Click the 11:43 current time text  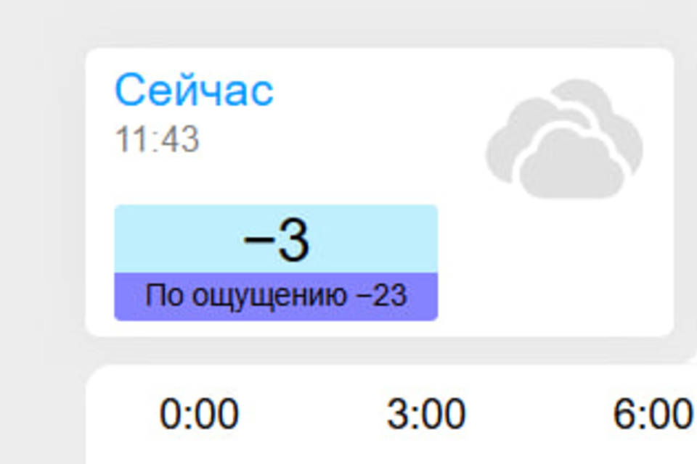point(157,139)
